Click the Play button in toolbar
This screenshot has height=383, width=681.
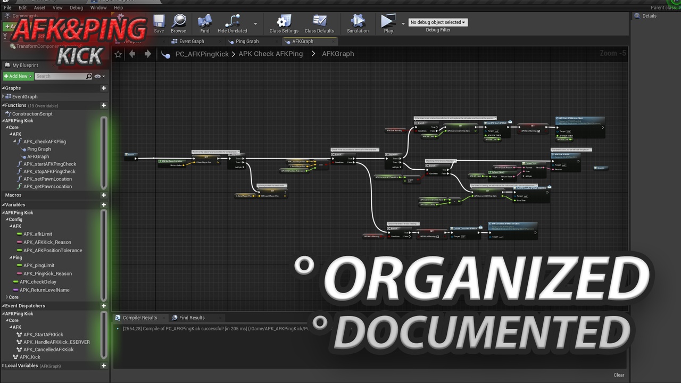point(388,24)
